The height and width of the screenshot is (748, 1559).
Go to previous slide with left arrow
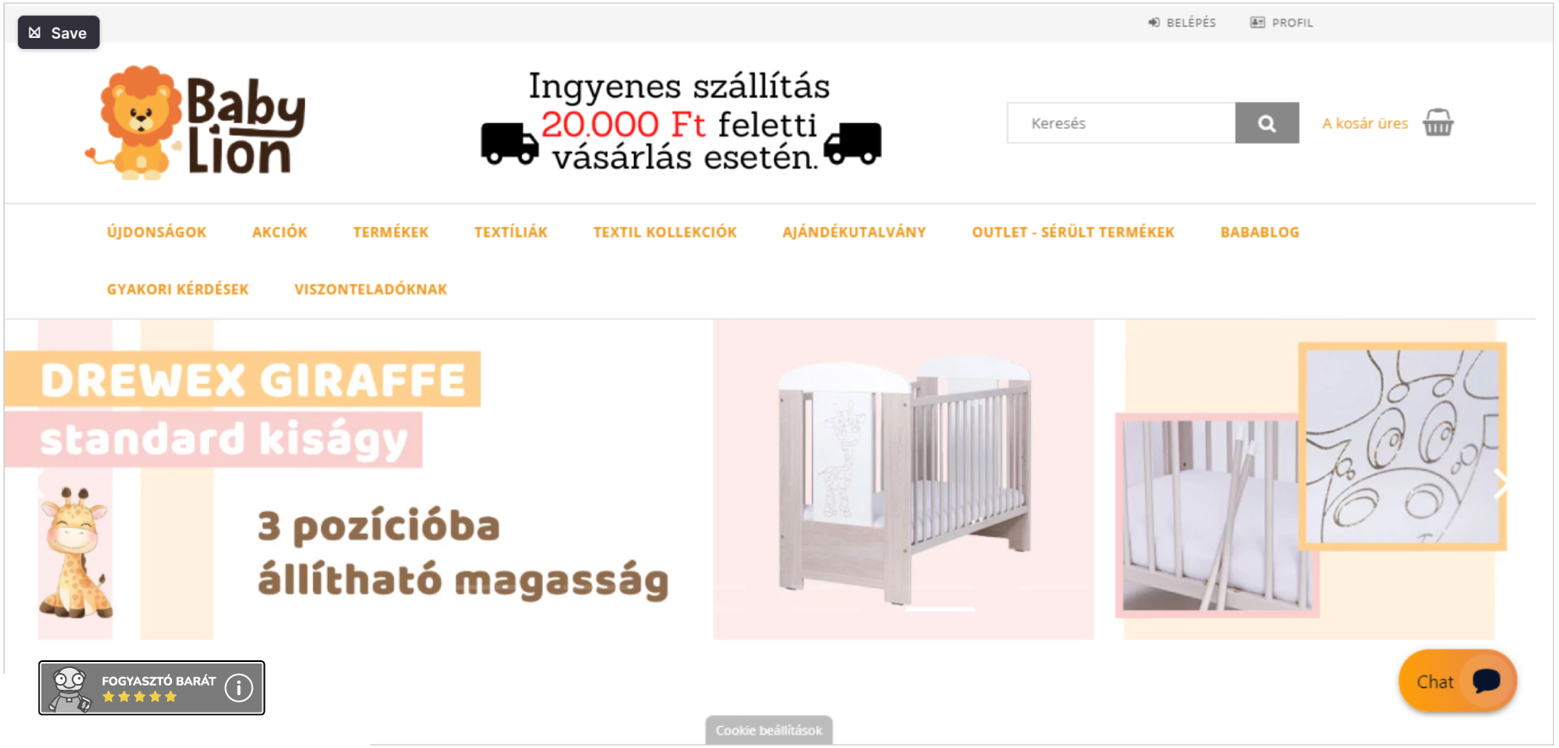click(40, 484)
